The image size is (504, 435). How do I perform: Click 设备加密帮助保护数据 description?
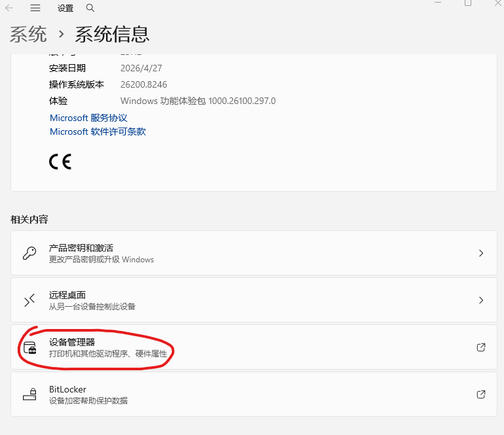88,400
